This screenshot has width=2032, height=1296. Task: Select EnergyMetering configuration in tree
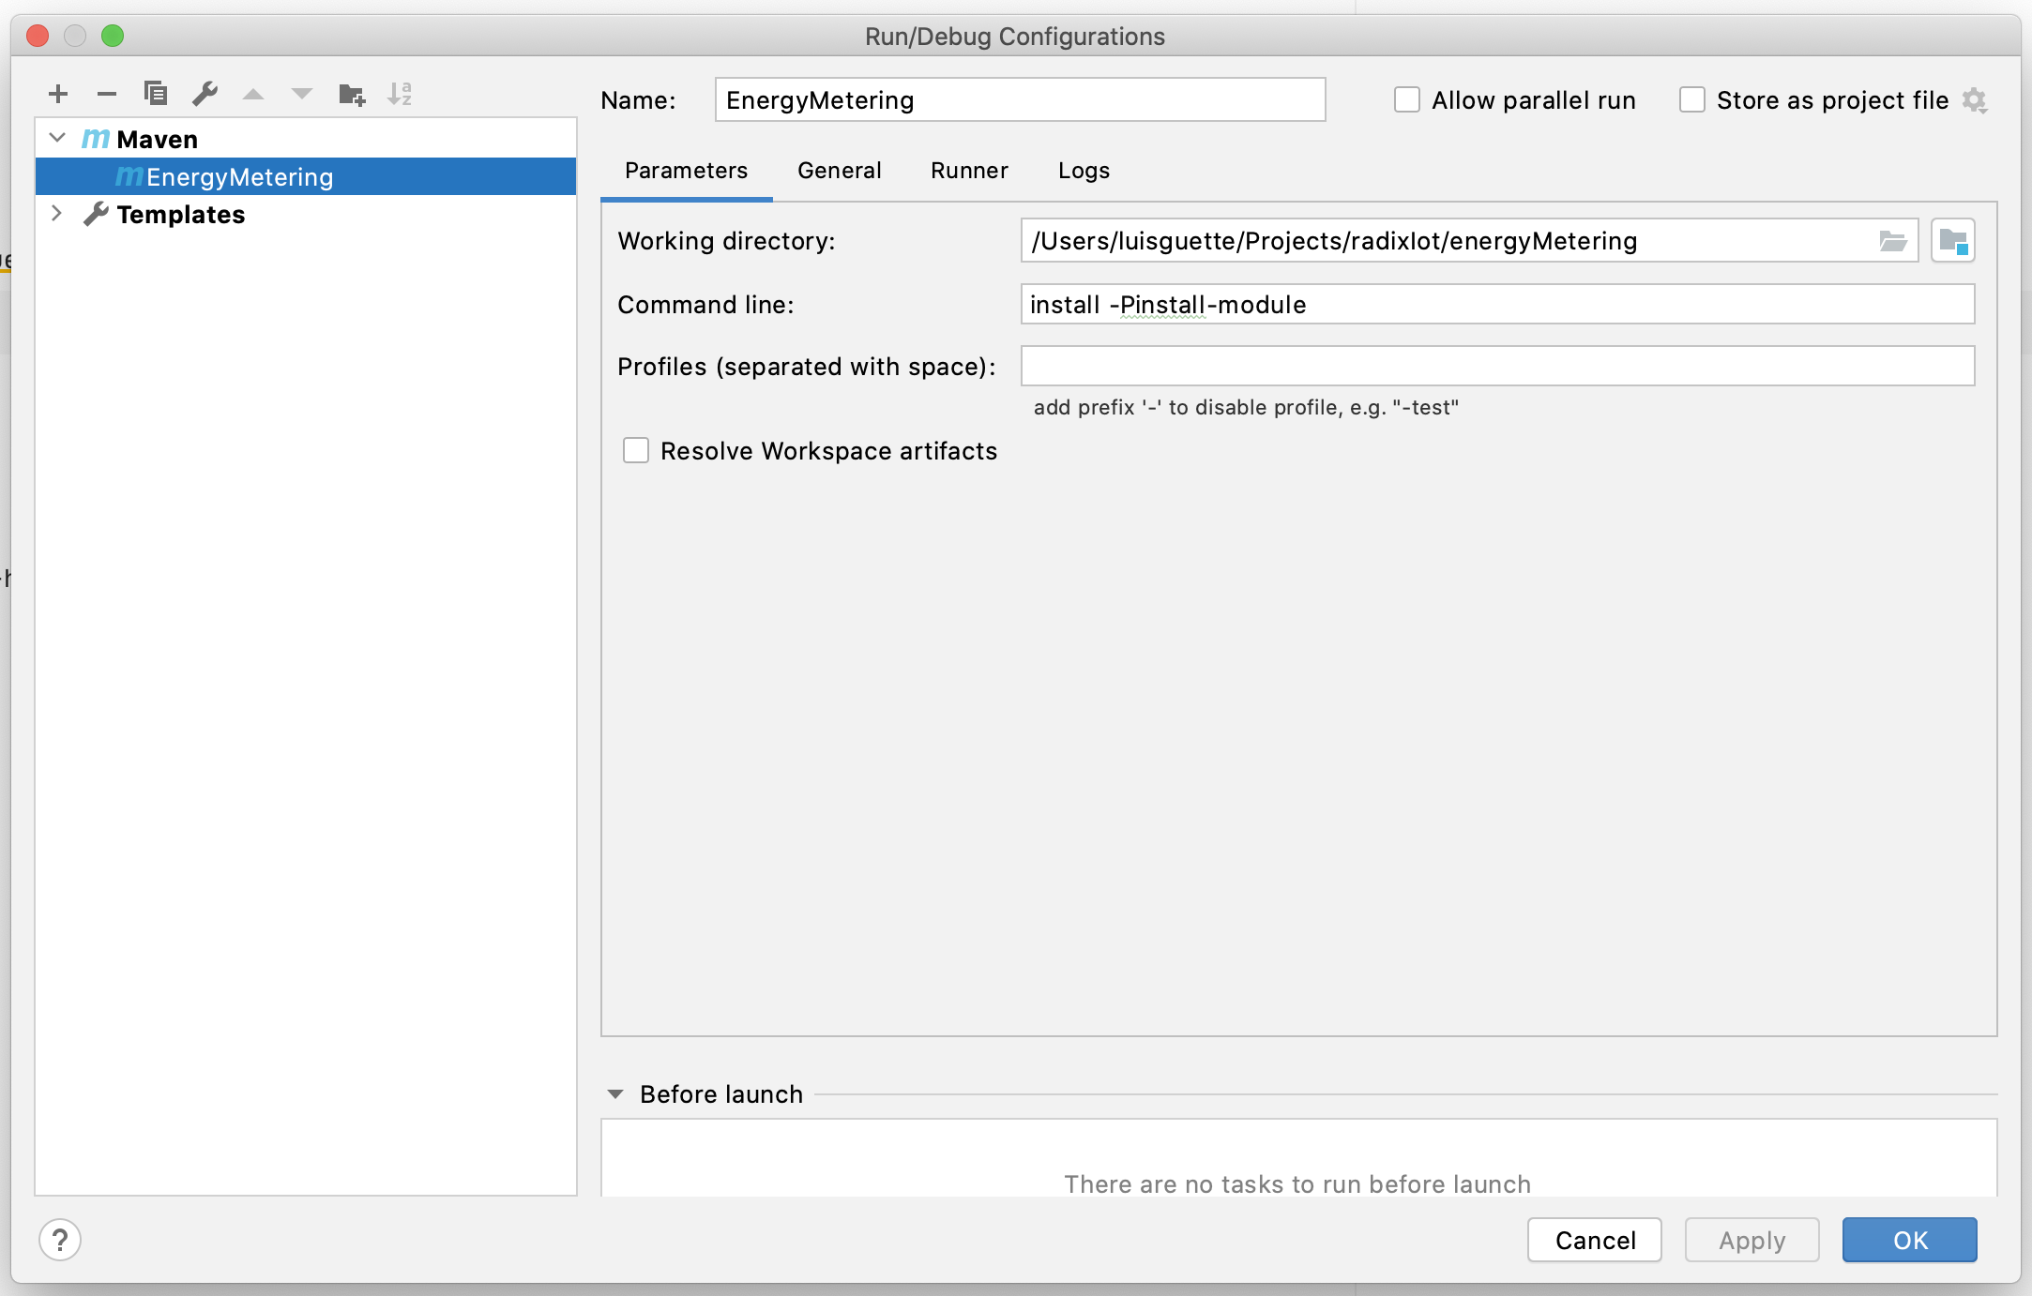tap(306, 177)
